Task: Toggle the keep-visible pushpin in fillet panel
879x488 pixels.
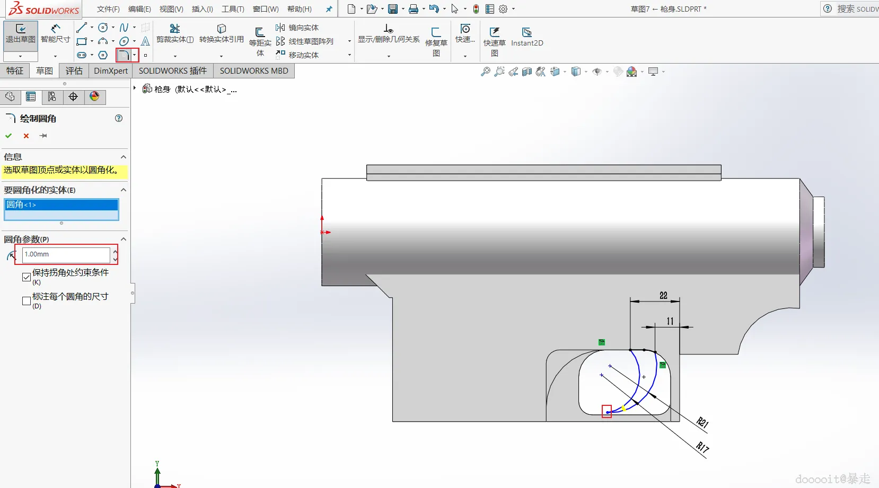Action: click(43, 136)
